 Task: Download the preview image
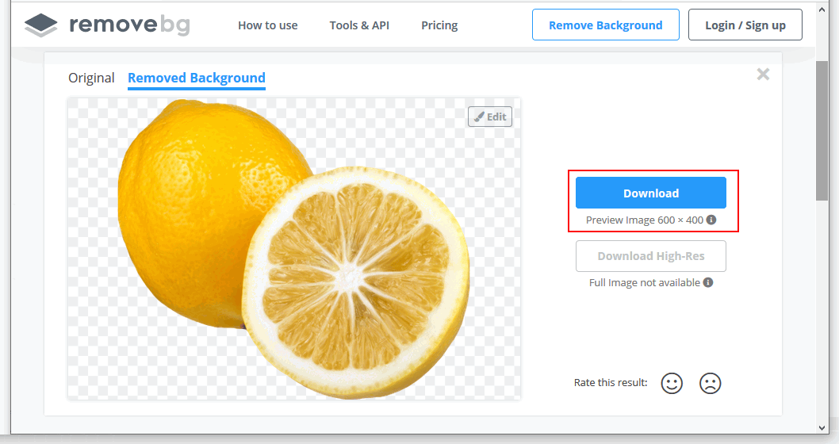coord(650,193)
